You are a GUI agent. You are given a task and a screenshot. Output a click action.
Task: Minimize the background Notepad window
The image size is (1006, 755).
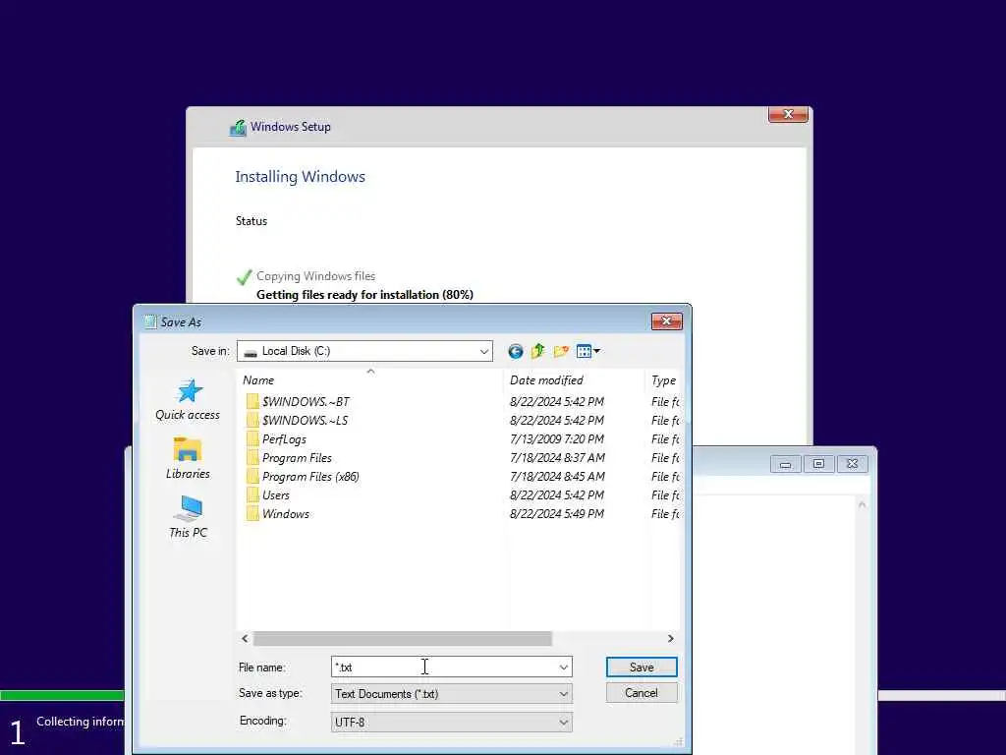pos(785,464)
